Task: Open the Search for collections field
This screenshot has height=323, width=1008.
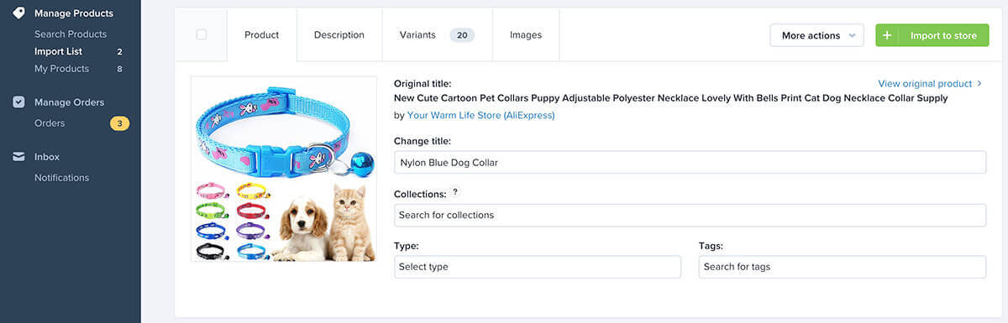Action: click(690, 215)
